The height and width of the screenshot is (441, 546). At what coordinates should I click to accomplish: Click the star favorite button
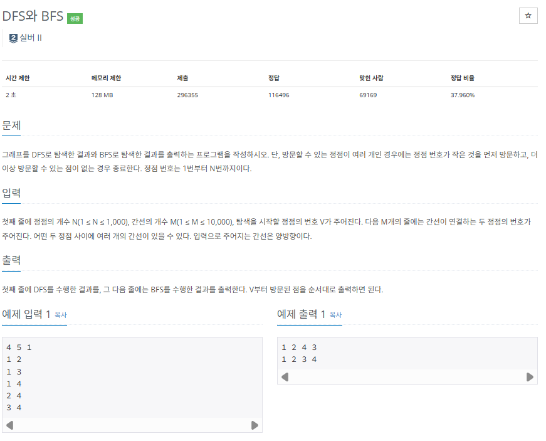[x=528, y=16]
